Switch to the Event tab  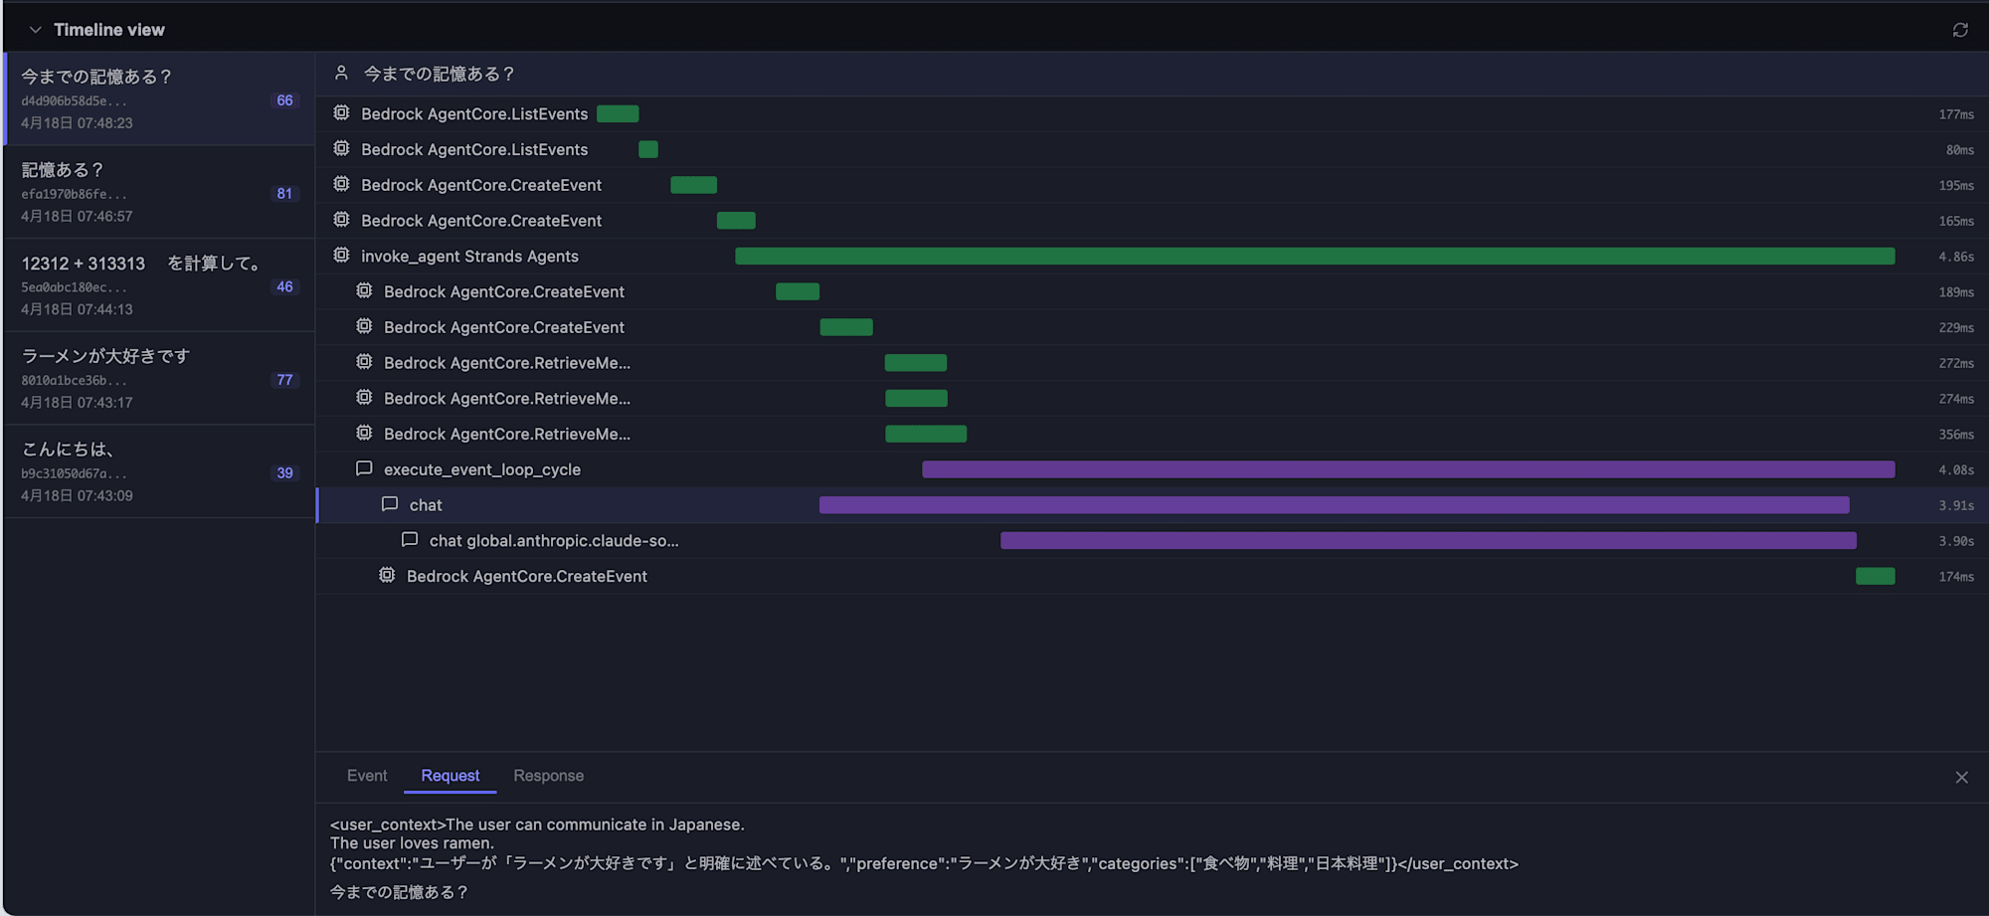point(367,776)
